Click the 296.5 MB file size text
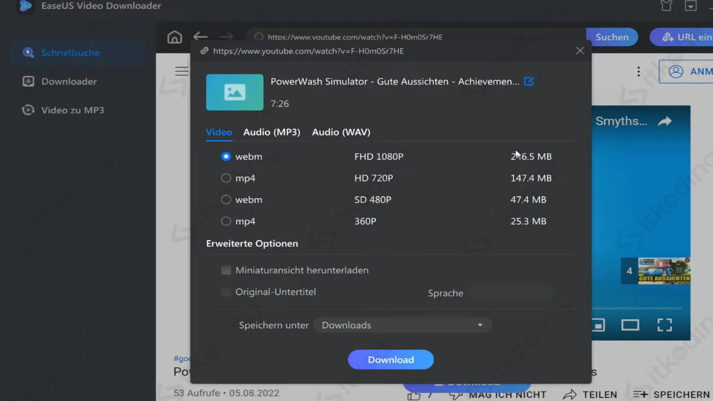713x401 pixels. click(531, 157)
